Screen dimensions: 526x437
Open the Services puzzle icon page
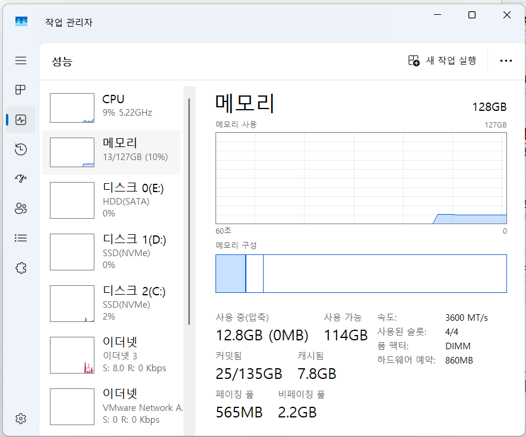point(21,268)
